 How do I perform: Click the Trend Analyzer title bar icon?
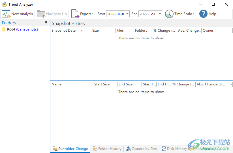pyautogui.click(x=5, y=4)
